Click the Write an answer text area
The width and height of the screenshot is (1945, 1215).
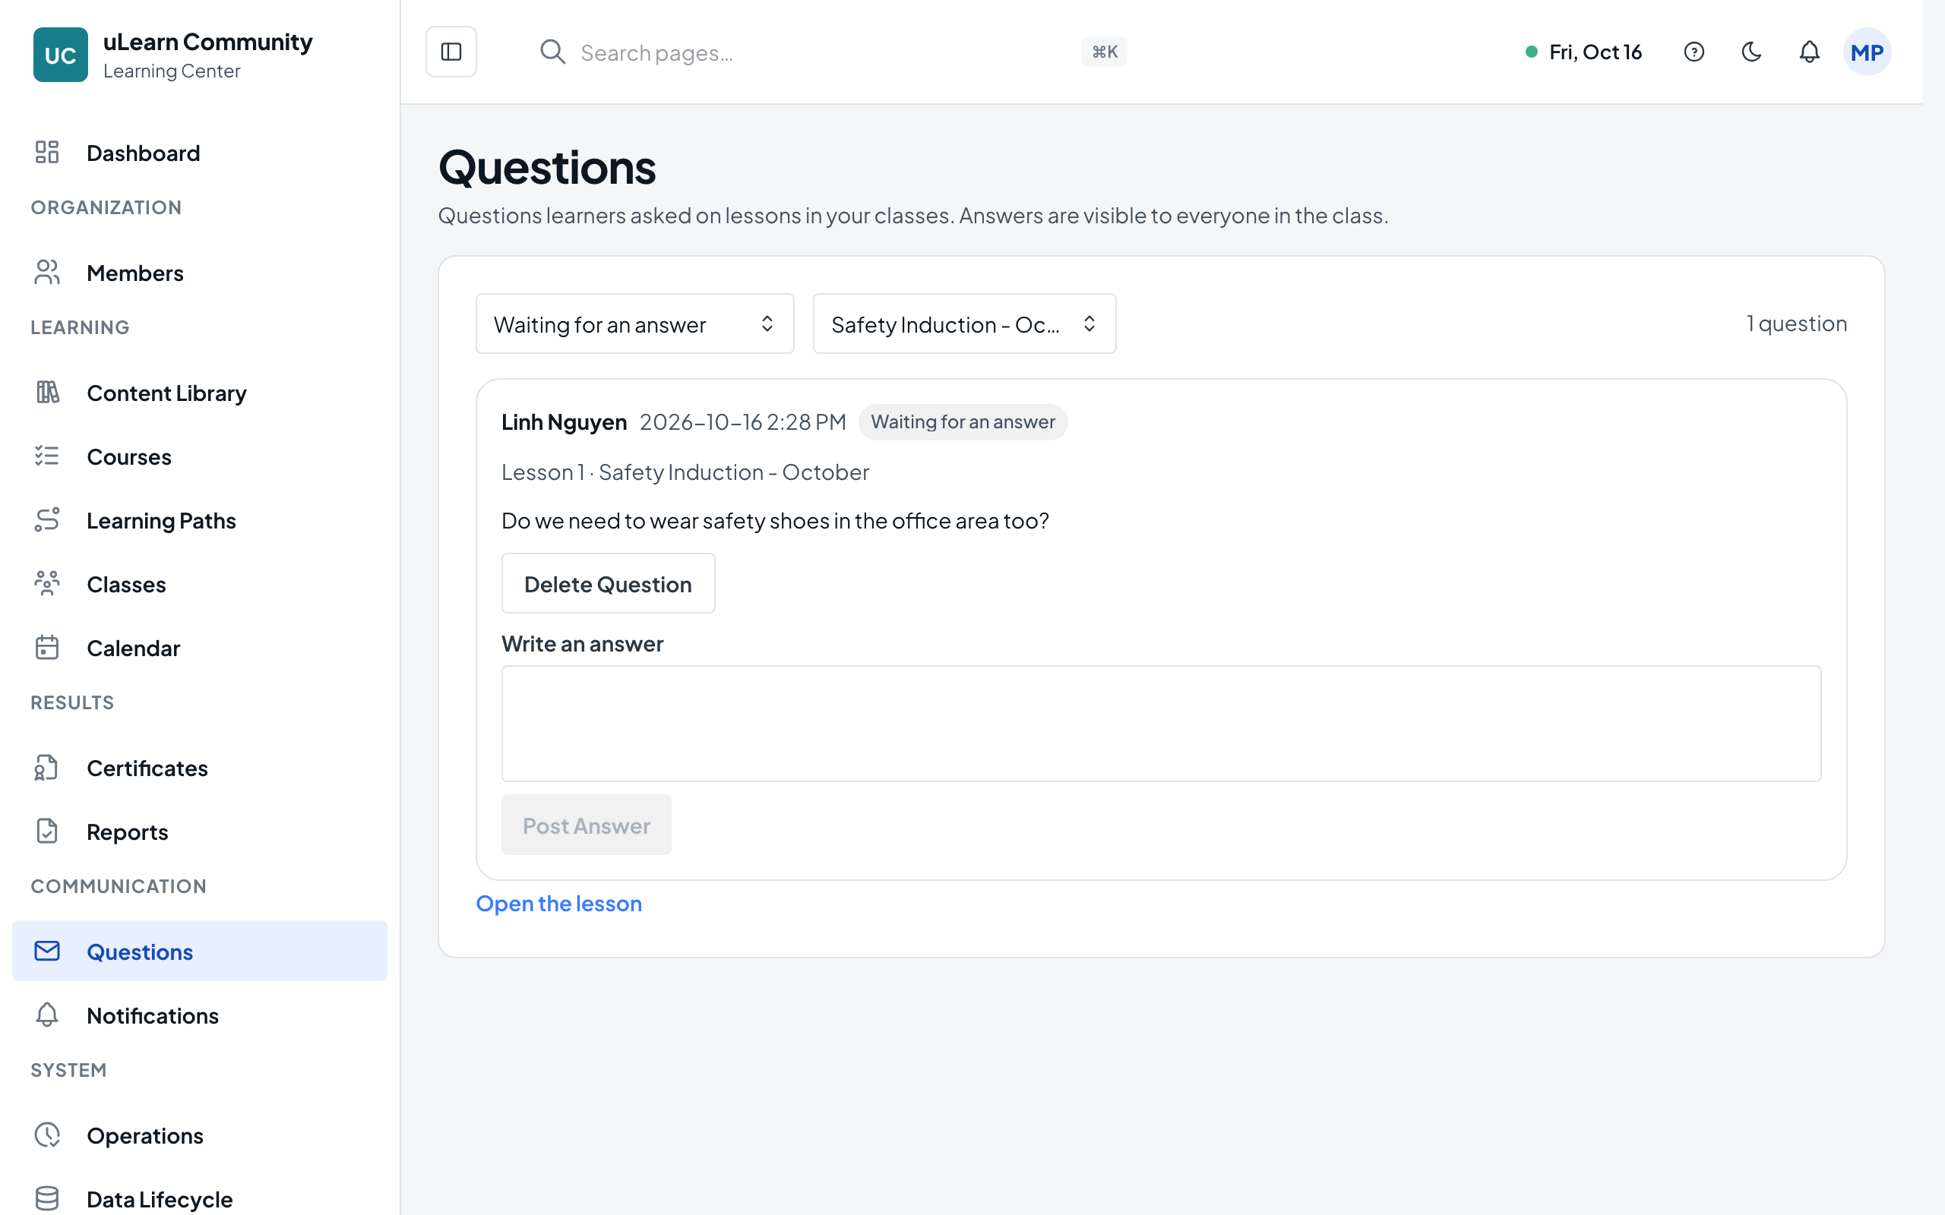coord(1161,723)
